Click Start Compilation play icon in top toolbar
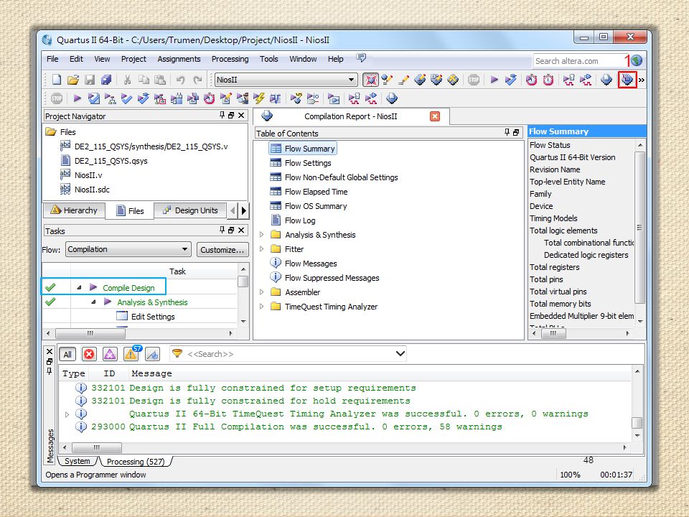 [494, 80]
